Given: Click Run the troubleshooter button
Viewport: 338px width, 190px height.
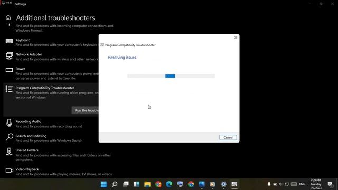Looking at the screenshot, I should pos(85,110).
